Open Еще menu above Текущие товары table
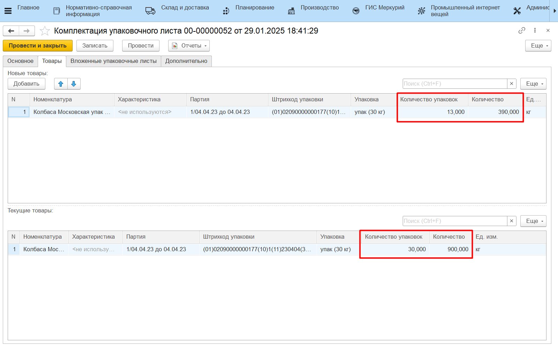Screen dimensions: 558x348 tap(533, 221)
